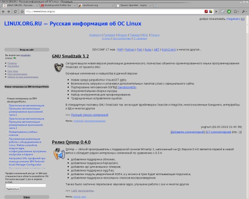Viewport: 249px width, 199px height.
Task: Open the page menu dropdown icon
Action: click(236, 11)
